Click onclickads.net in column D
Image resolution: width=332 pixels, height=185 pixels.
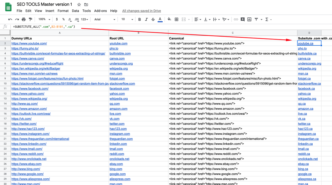pos(308,159)
